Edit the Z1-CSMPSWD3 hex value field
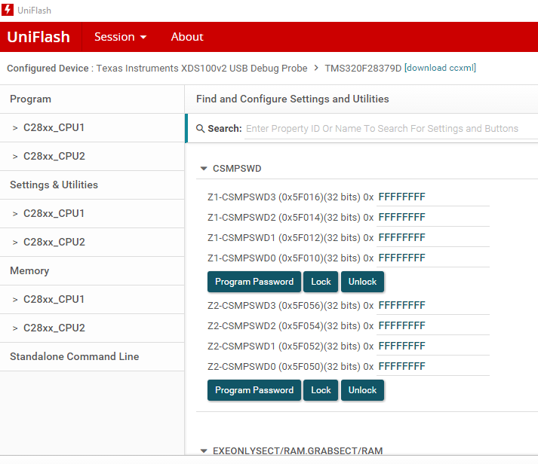The image size is (538, 464). (432, 197)
